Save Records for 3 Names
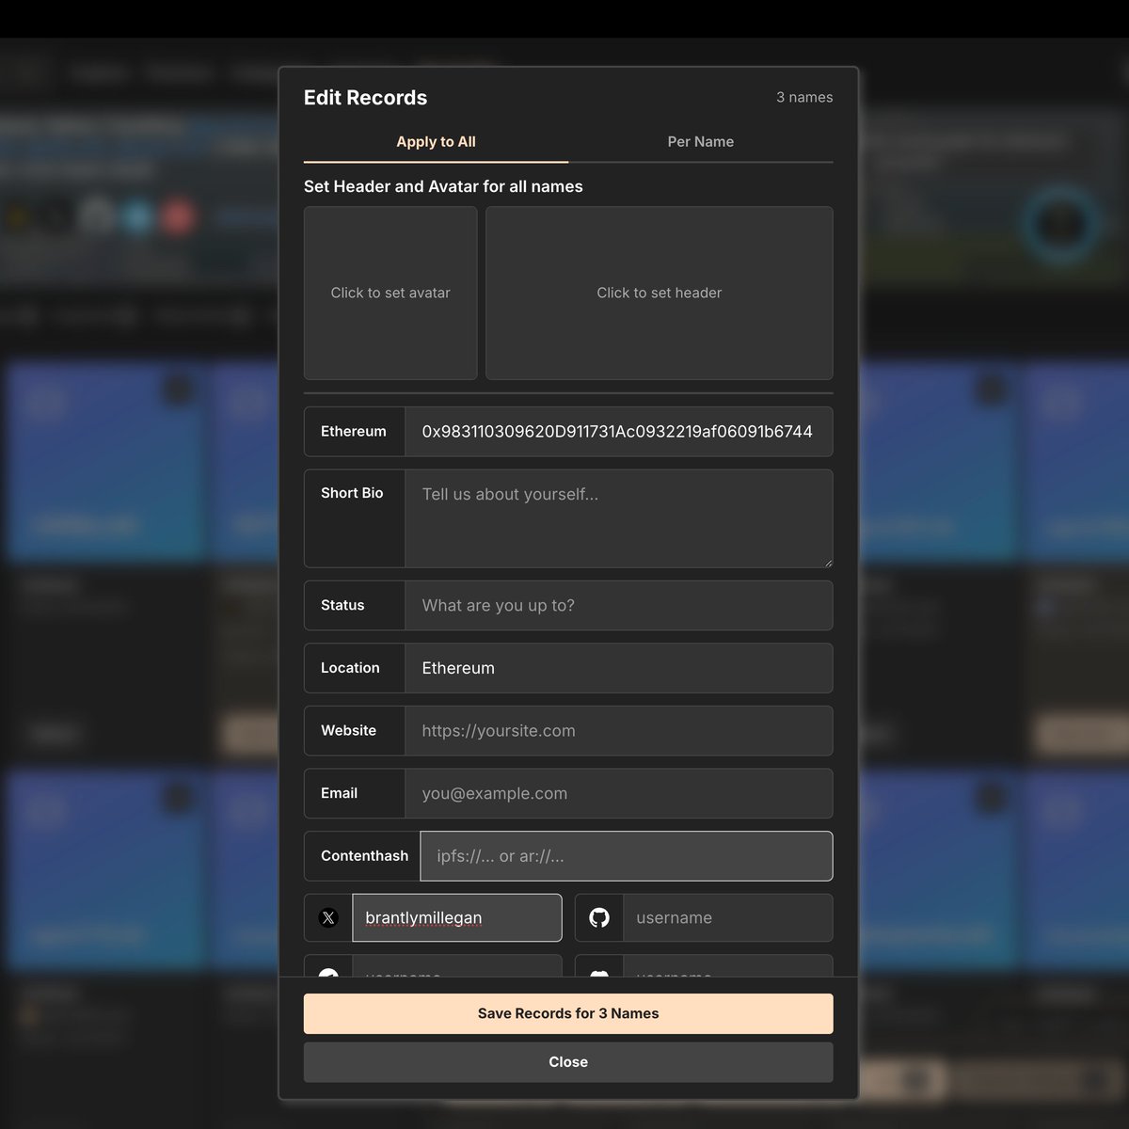This screenshot has width=1129, height=1129. point(568,1014)
